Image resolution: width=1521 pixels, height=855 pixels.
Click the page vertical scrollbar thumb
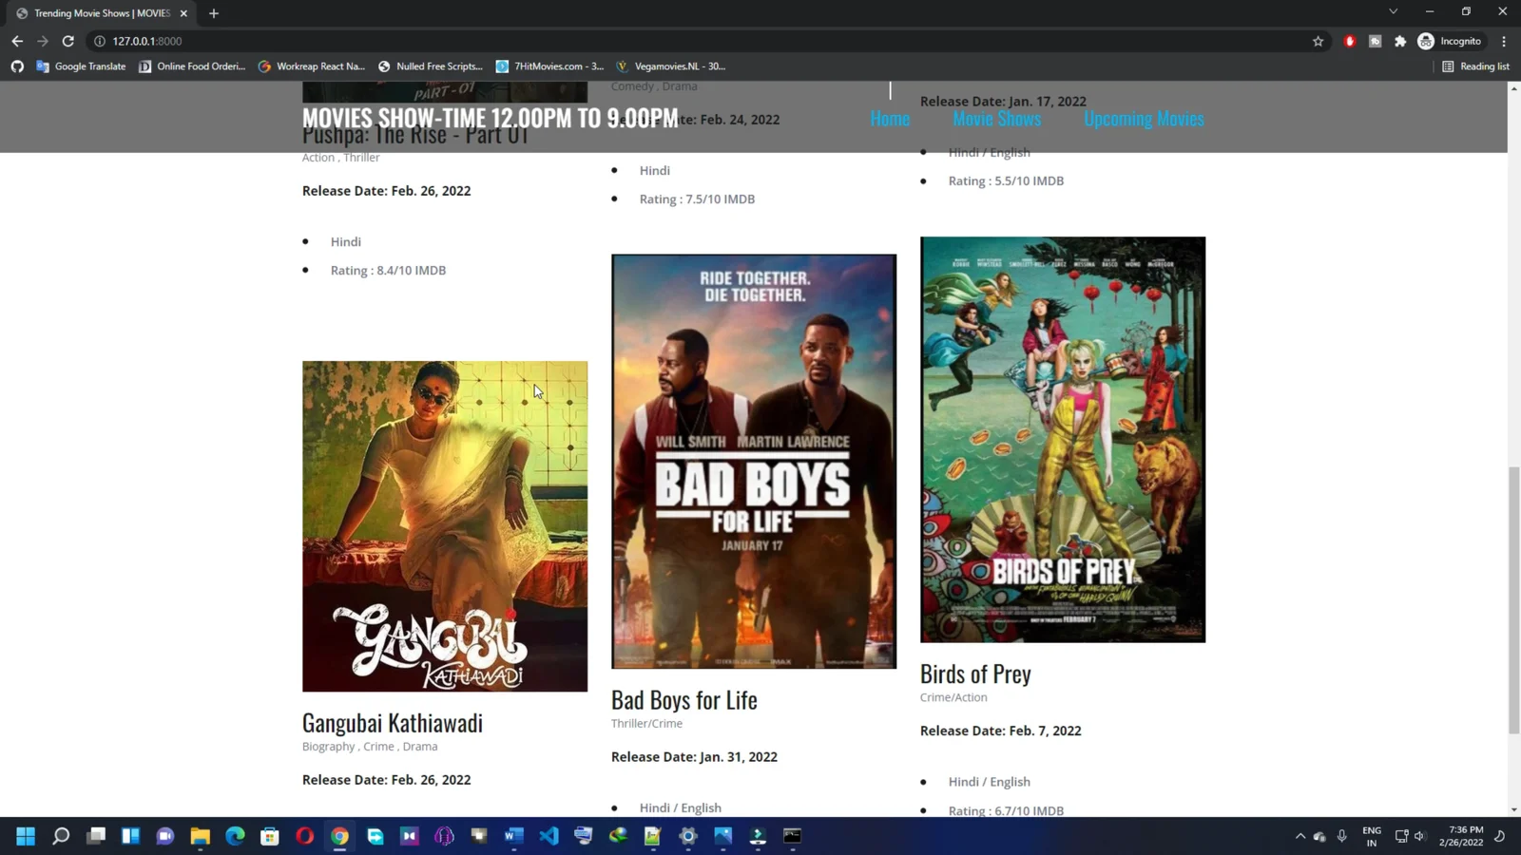pos(1513,598)
